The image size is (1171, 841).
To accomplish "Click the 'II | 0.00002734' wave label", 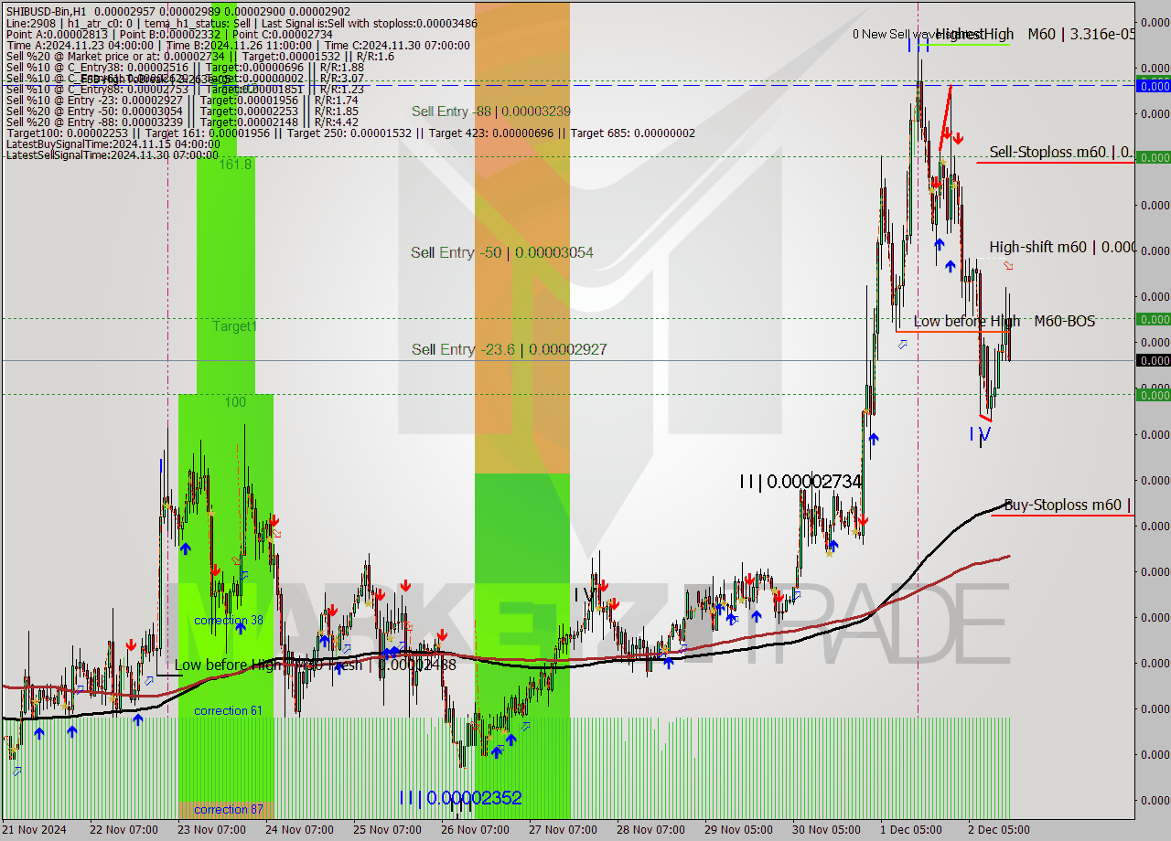I will point(800,482).
